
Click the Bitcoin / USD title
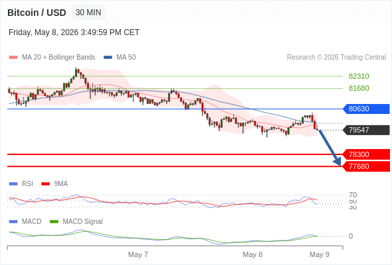[37, 13]
